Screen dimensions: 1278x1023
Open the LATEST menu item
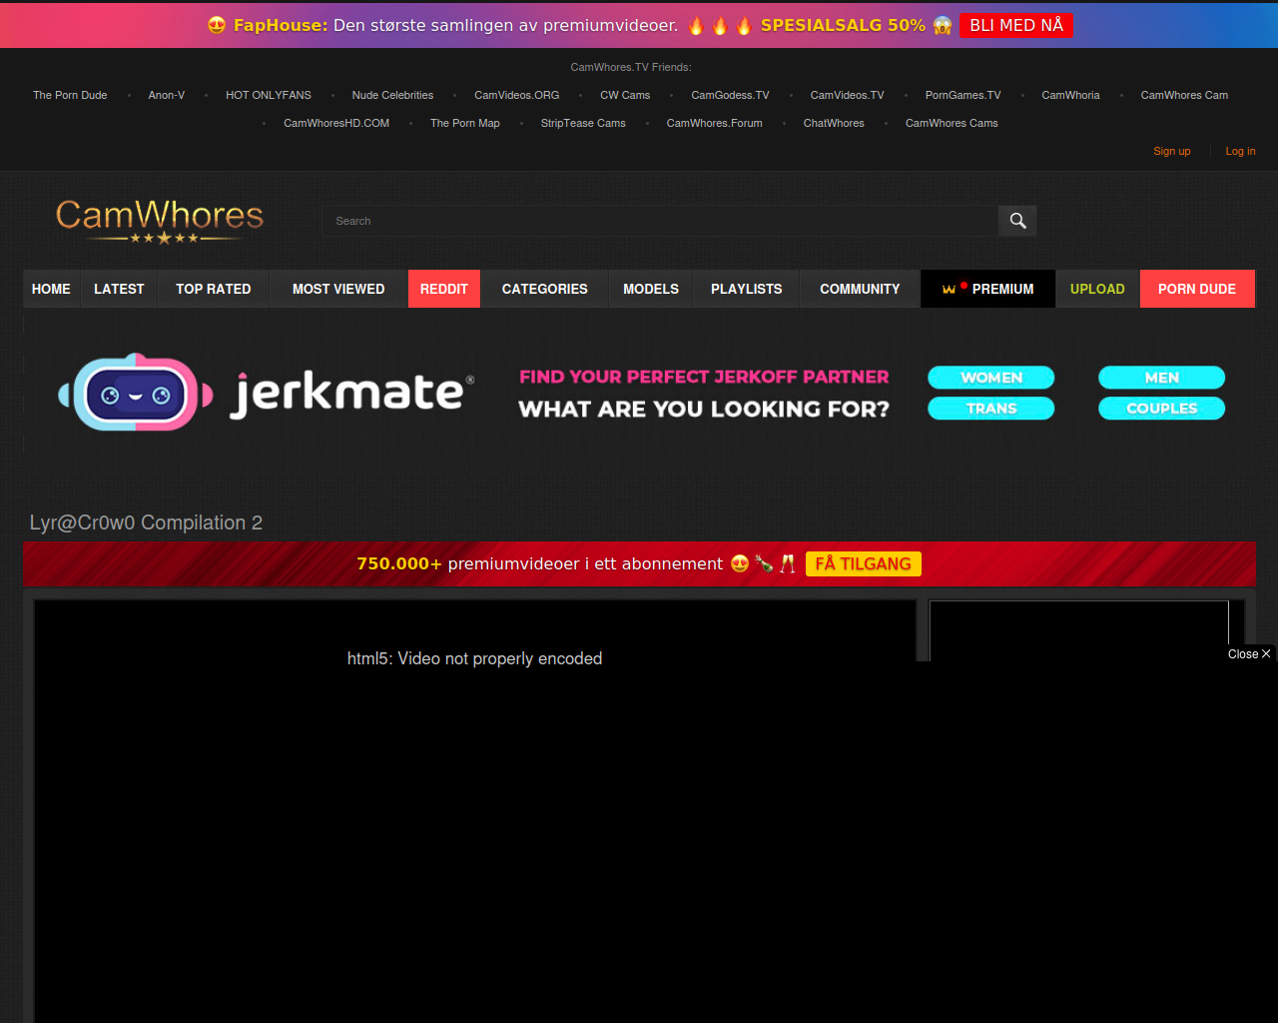tap(119, 289)
